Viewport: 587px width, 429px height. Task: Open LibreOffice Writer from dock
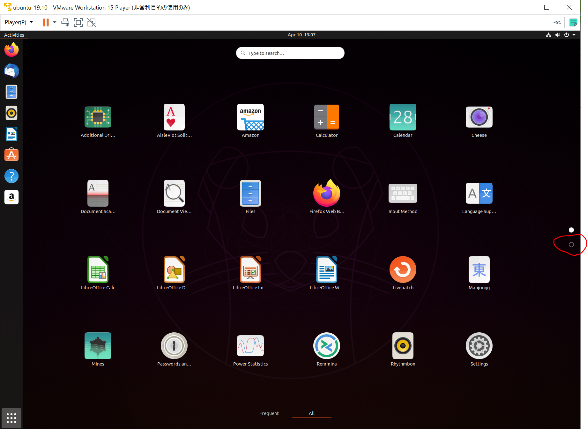click(11, 134)
